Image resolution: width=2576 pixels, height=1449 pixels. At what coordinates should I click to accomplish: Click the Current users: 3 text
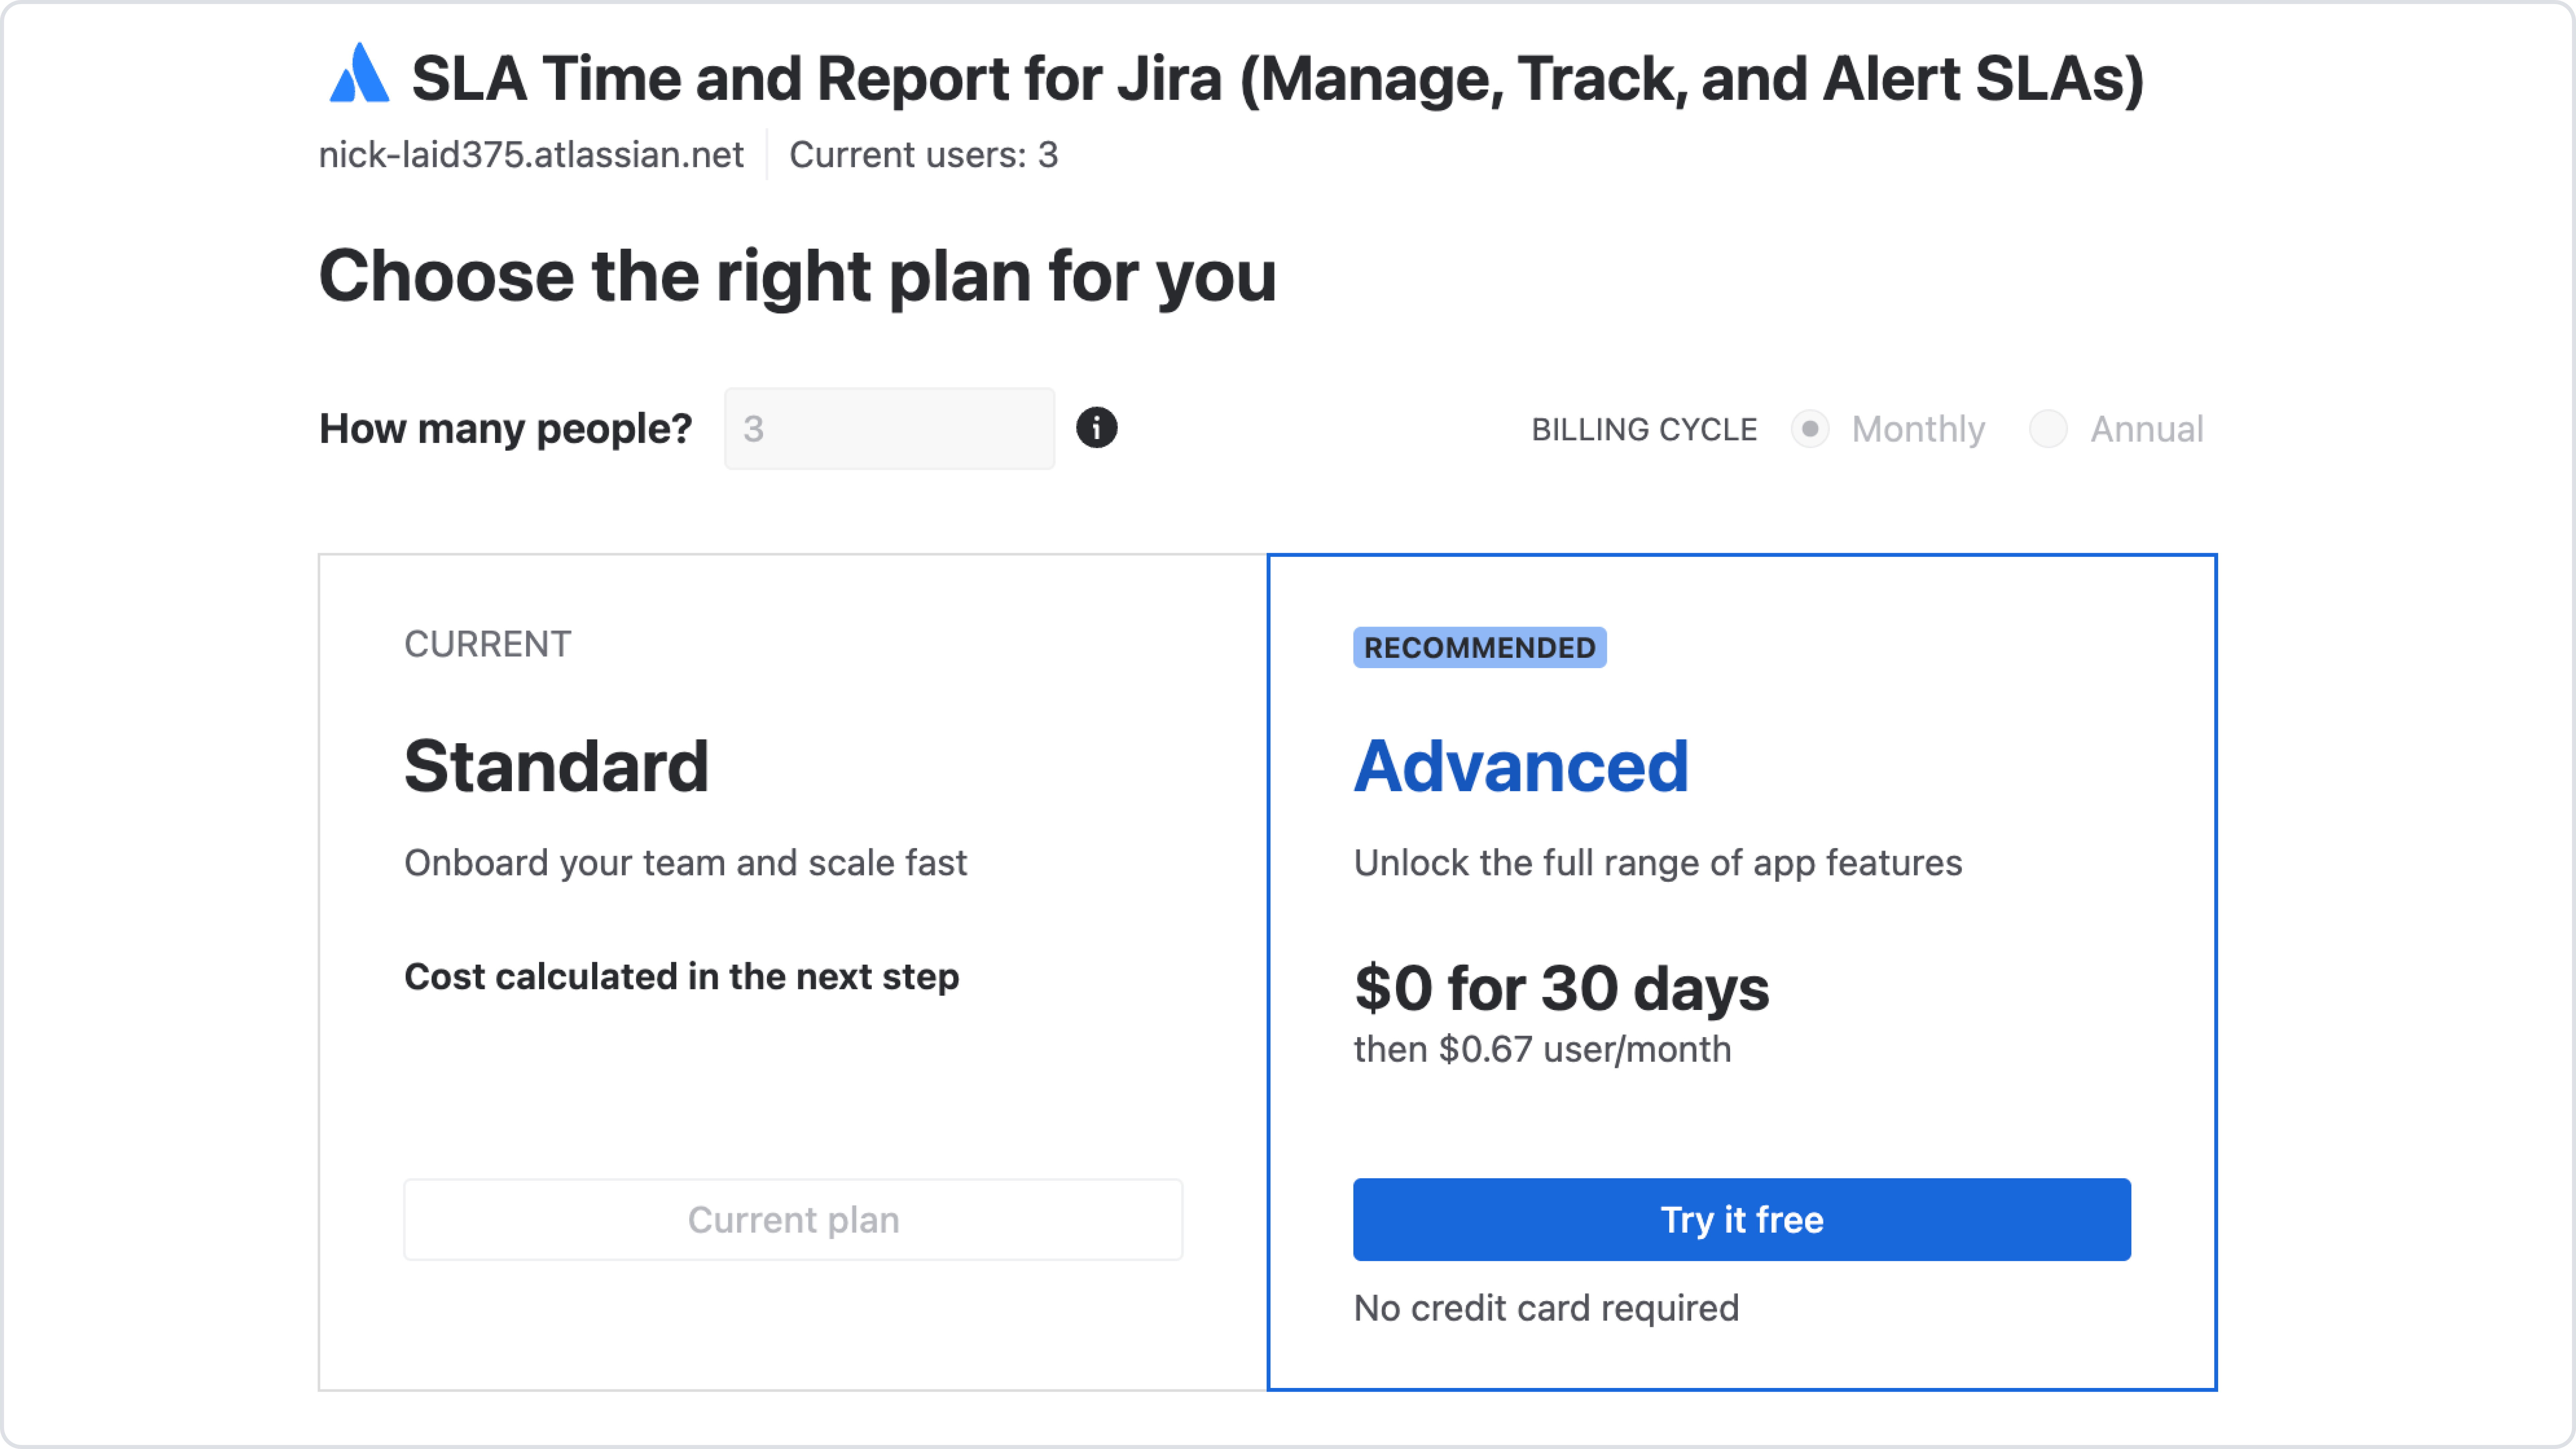[x=923, y=155]
